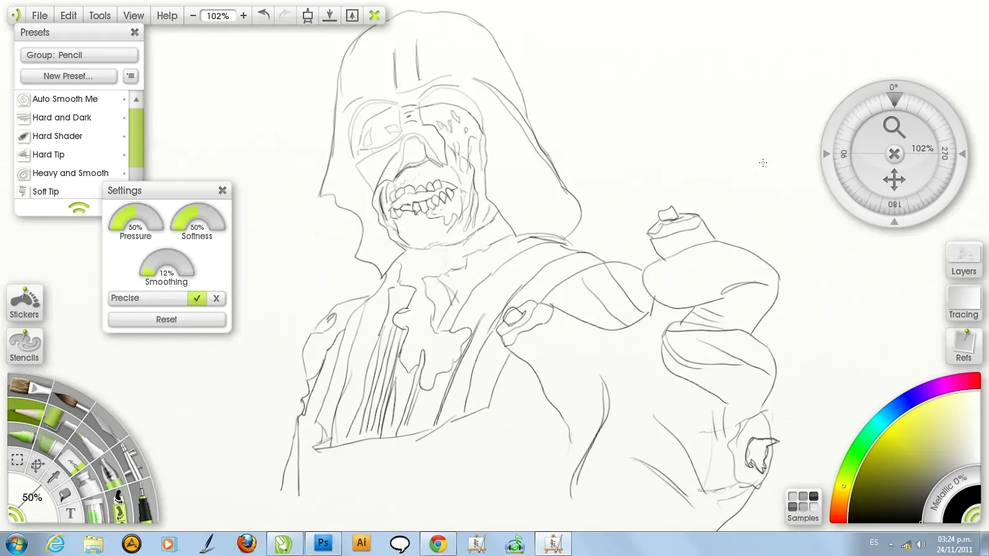This screenshot has height=556, width=989.
Task: Click the undo arrow in toolbar
Action: 264,15
